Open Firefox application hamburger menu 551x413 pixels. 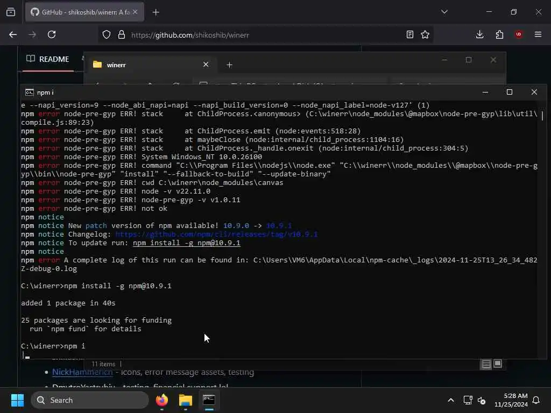(538, 34)
